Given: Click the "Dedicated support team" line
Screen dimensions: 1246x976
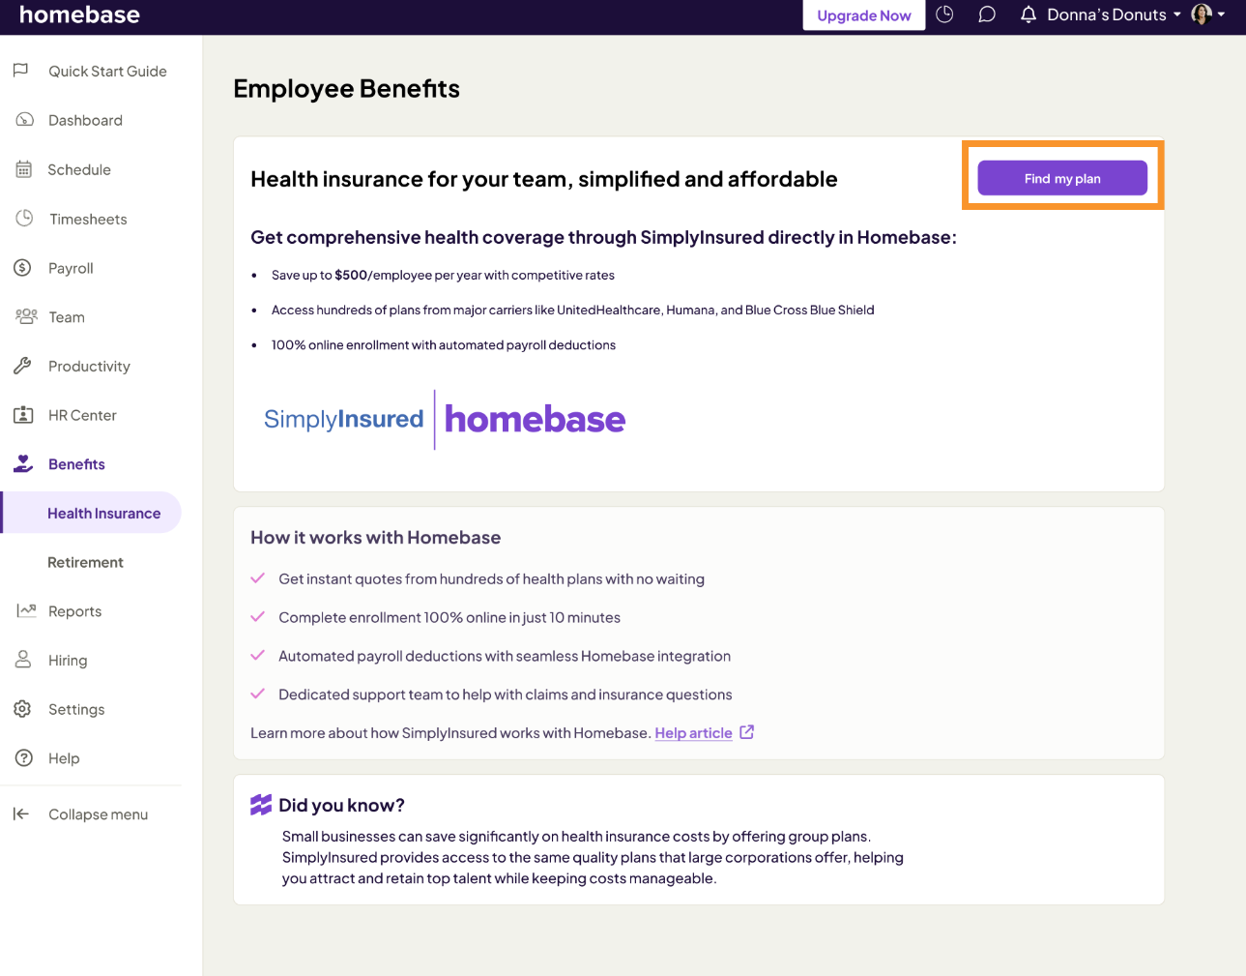Looking at the screenshot, I should pos(506,695).
